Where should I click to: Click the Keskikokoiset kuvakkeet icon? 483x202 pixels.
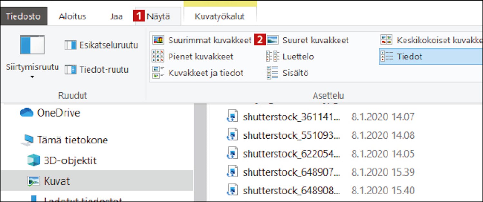point(386,40)
